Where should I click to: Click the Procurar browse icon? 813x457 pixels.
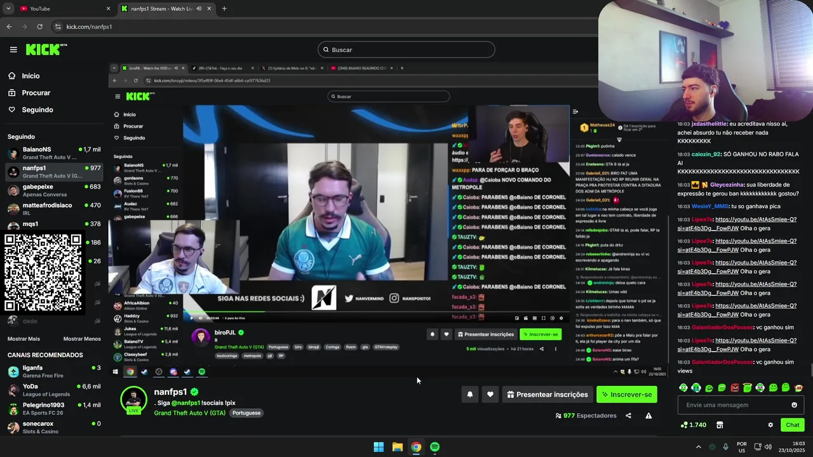(11, 93)
